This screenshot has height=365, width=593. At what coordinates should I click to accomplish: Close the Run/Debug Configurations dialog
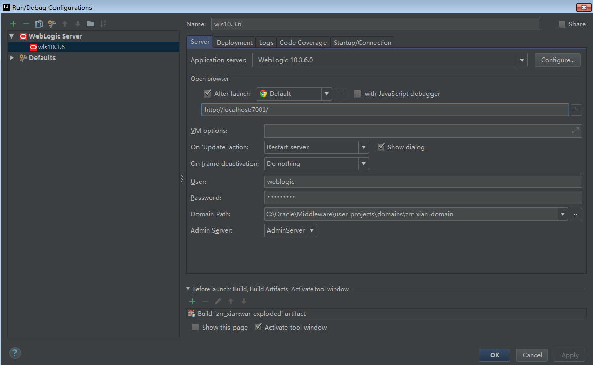[x=584, y=7]
